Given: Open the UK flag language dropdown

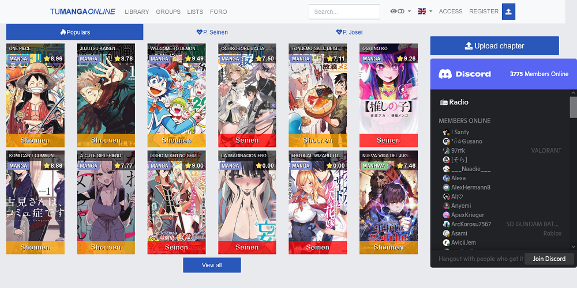Looking at the screenshot, I should coord(425,12).
